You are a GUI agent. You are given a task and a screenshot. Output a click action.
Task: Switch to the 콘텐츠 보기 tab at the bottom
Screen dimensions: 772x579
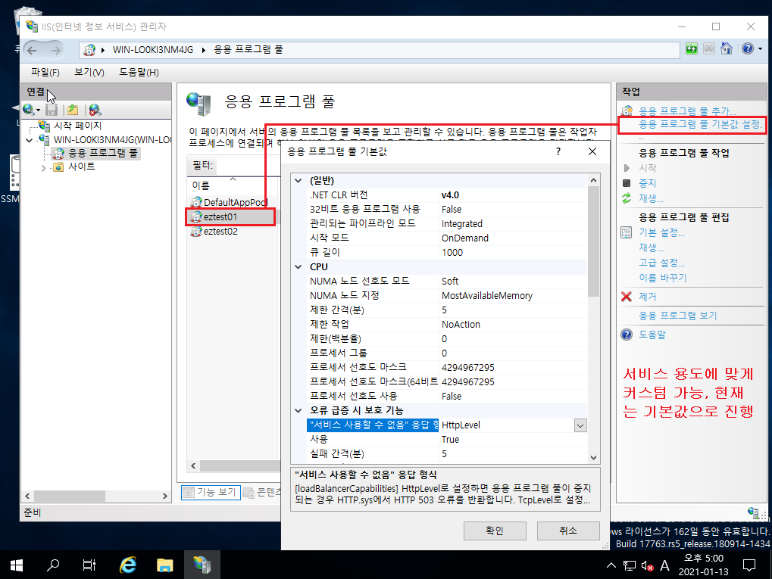tap(262, 492)
